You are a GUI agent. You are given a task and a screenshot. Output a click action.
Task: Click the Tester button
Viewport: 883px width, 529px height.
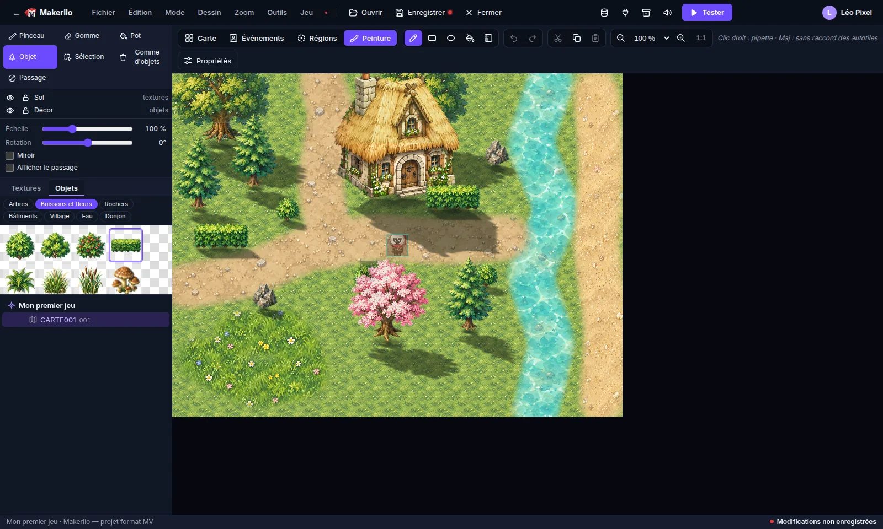pos(707,12)
